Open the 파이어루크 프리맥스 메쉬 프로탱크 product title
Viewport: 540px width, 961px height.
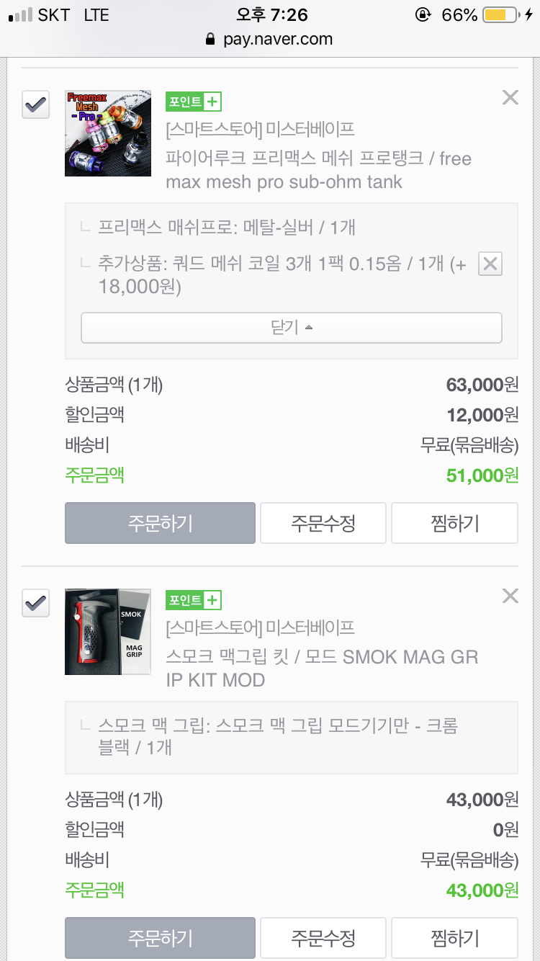318,170
